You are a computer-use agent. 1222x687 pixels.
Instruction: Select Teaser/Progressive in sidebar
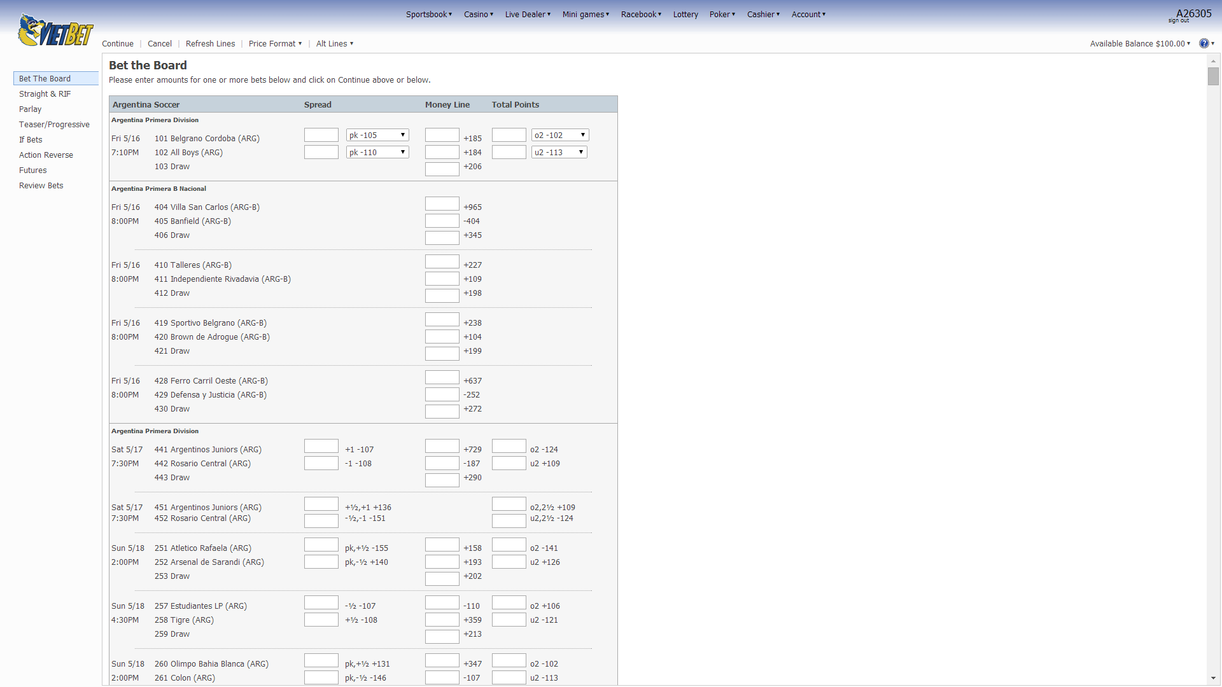(x=54, y=124)
